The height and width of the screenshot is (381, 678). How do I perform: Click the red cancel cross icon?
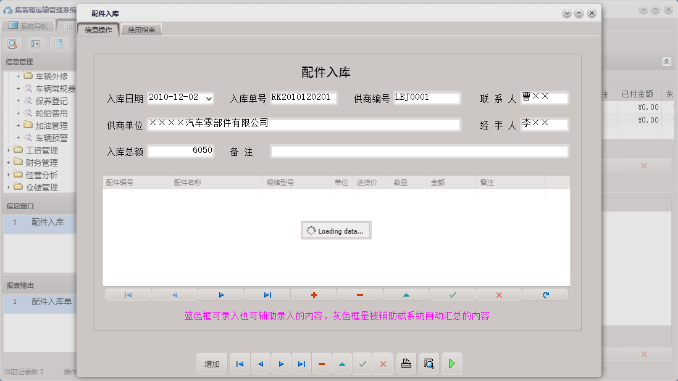point(498,294)
